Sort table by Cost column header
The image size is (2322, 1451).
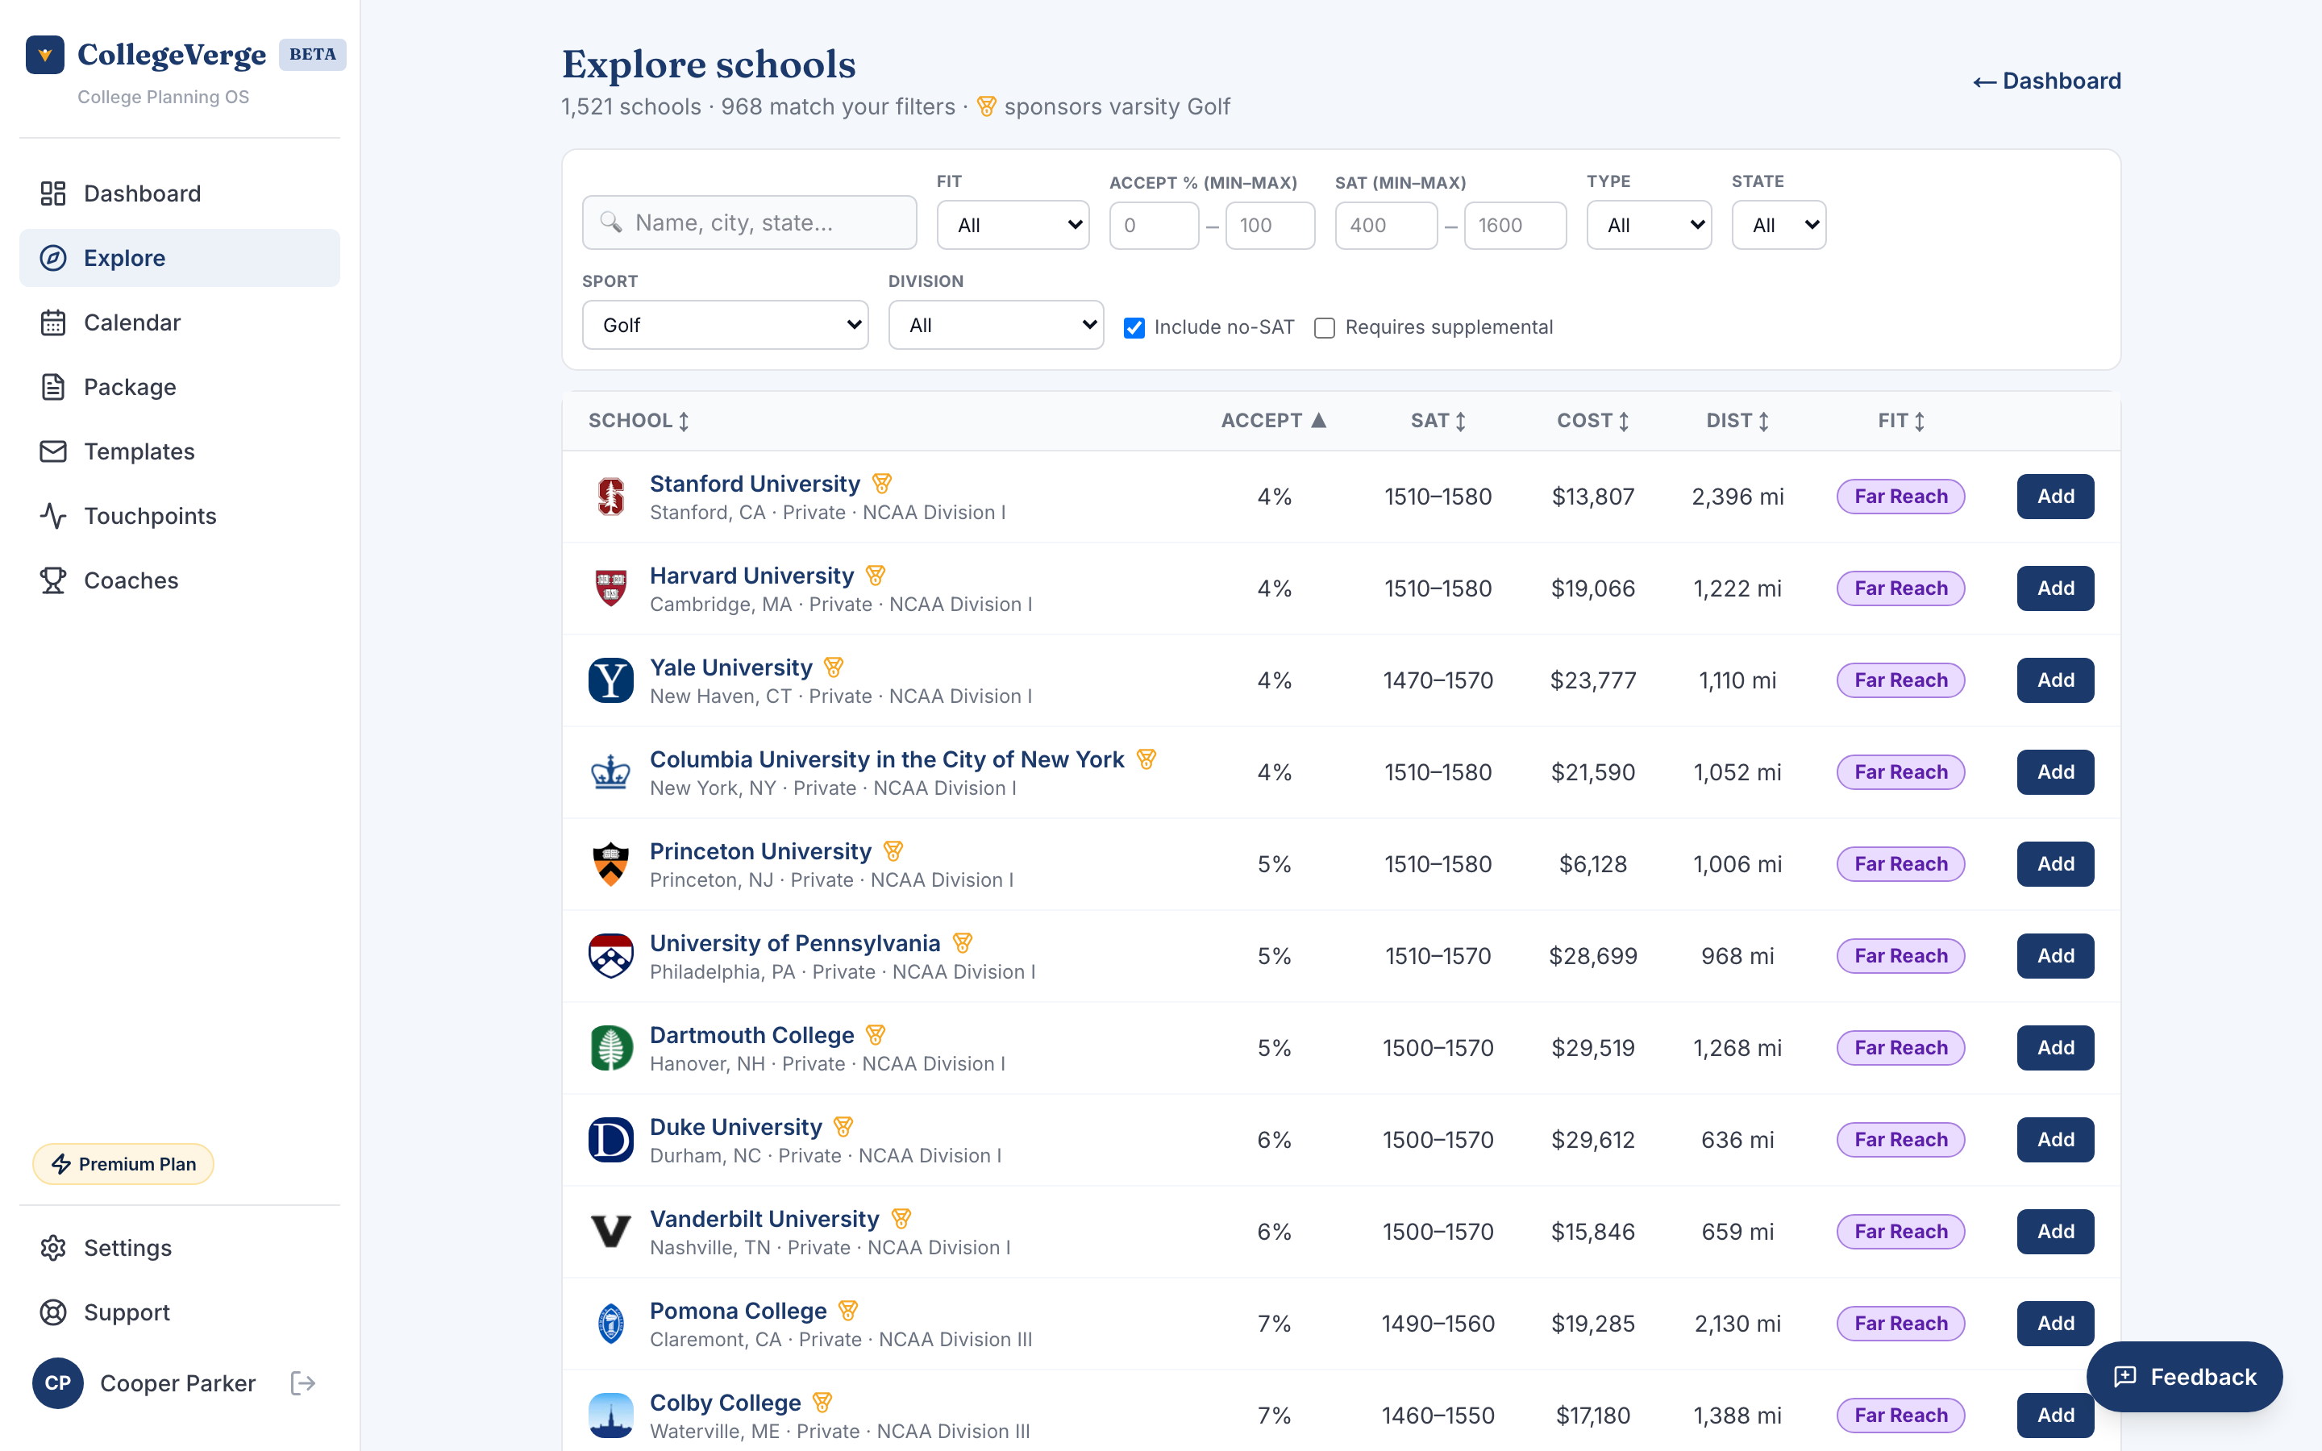(1593, 420)
